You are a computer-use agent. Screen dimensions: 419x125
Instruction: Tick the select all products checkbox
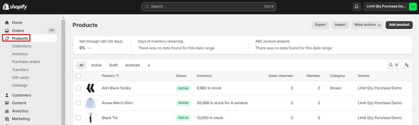tap(79, 76)
